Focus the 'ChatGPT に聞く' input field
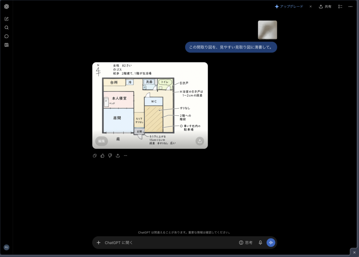 169,243
